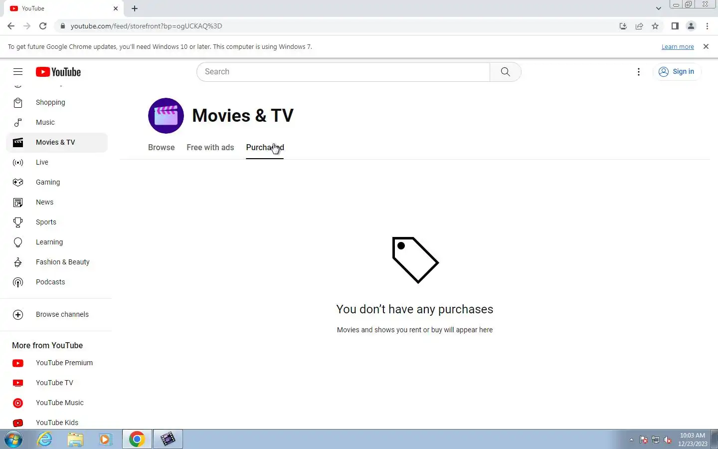The height and width of the screenshot is (449, 718).
Task: Open YouTube settings three-dot menu
Action: tap(639, 72)
